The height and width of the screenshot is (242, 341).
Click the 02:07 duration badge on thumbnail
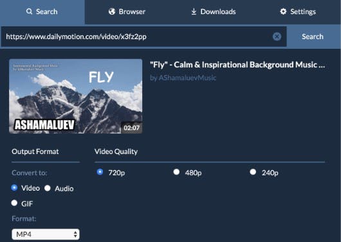[x=131, y=128]
